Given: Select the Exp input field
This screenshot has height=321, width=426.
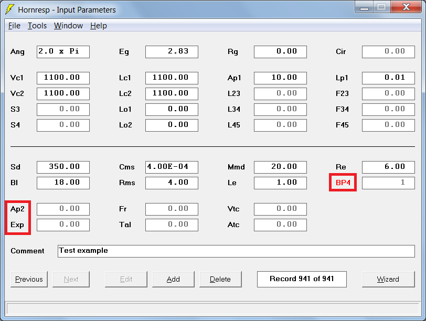Looking at the screenshot, I should pos(63,225).
